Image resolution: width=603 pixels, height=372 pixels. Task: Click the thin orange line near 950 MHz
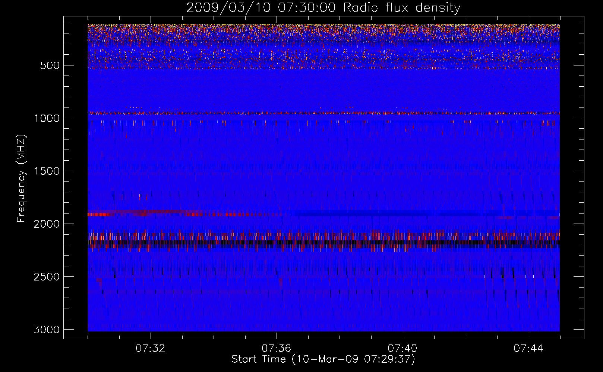(x=323, y=113)
